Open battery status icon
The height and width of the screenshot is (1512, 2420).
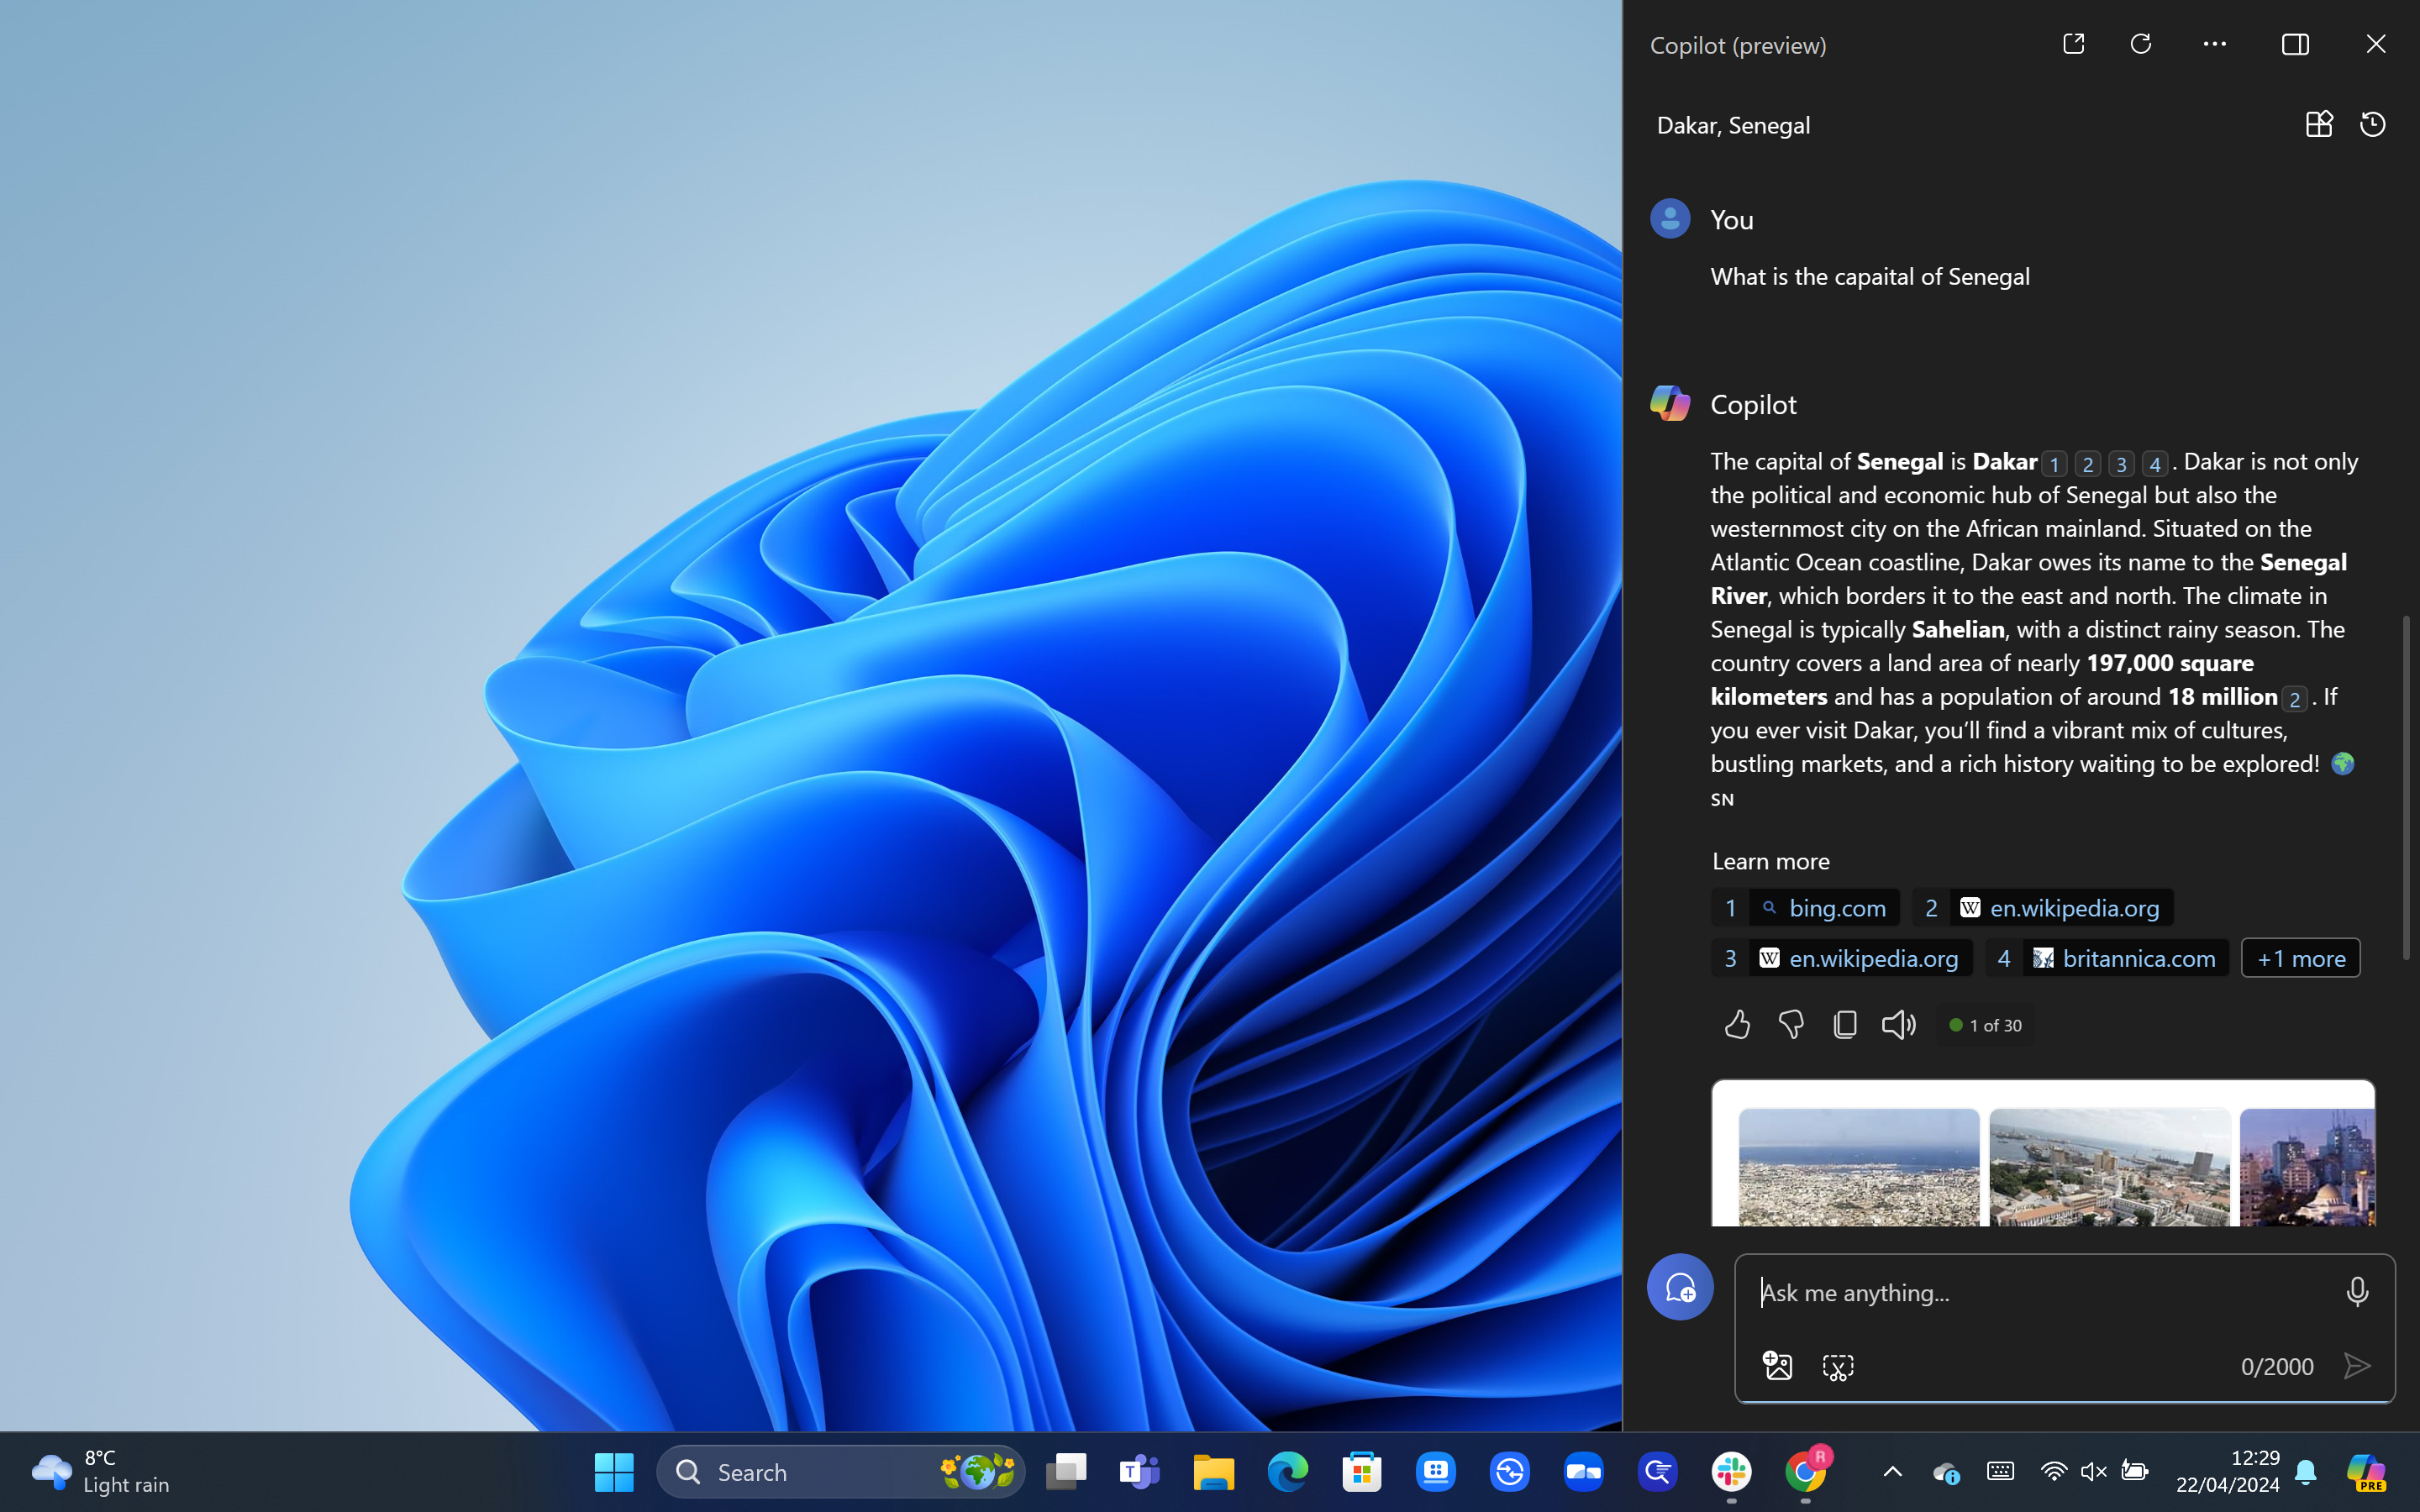tap(2134, 1471)
